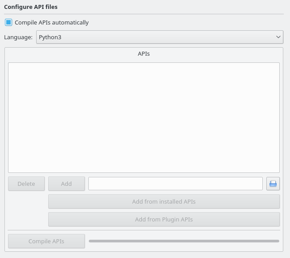The width and height of the screenshot is (290, 258).
Task: Click 'Add from installed APIs' button
Action: point(164,201)
